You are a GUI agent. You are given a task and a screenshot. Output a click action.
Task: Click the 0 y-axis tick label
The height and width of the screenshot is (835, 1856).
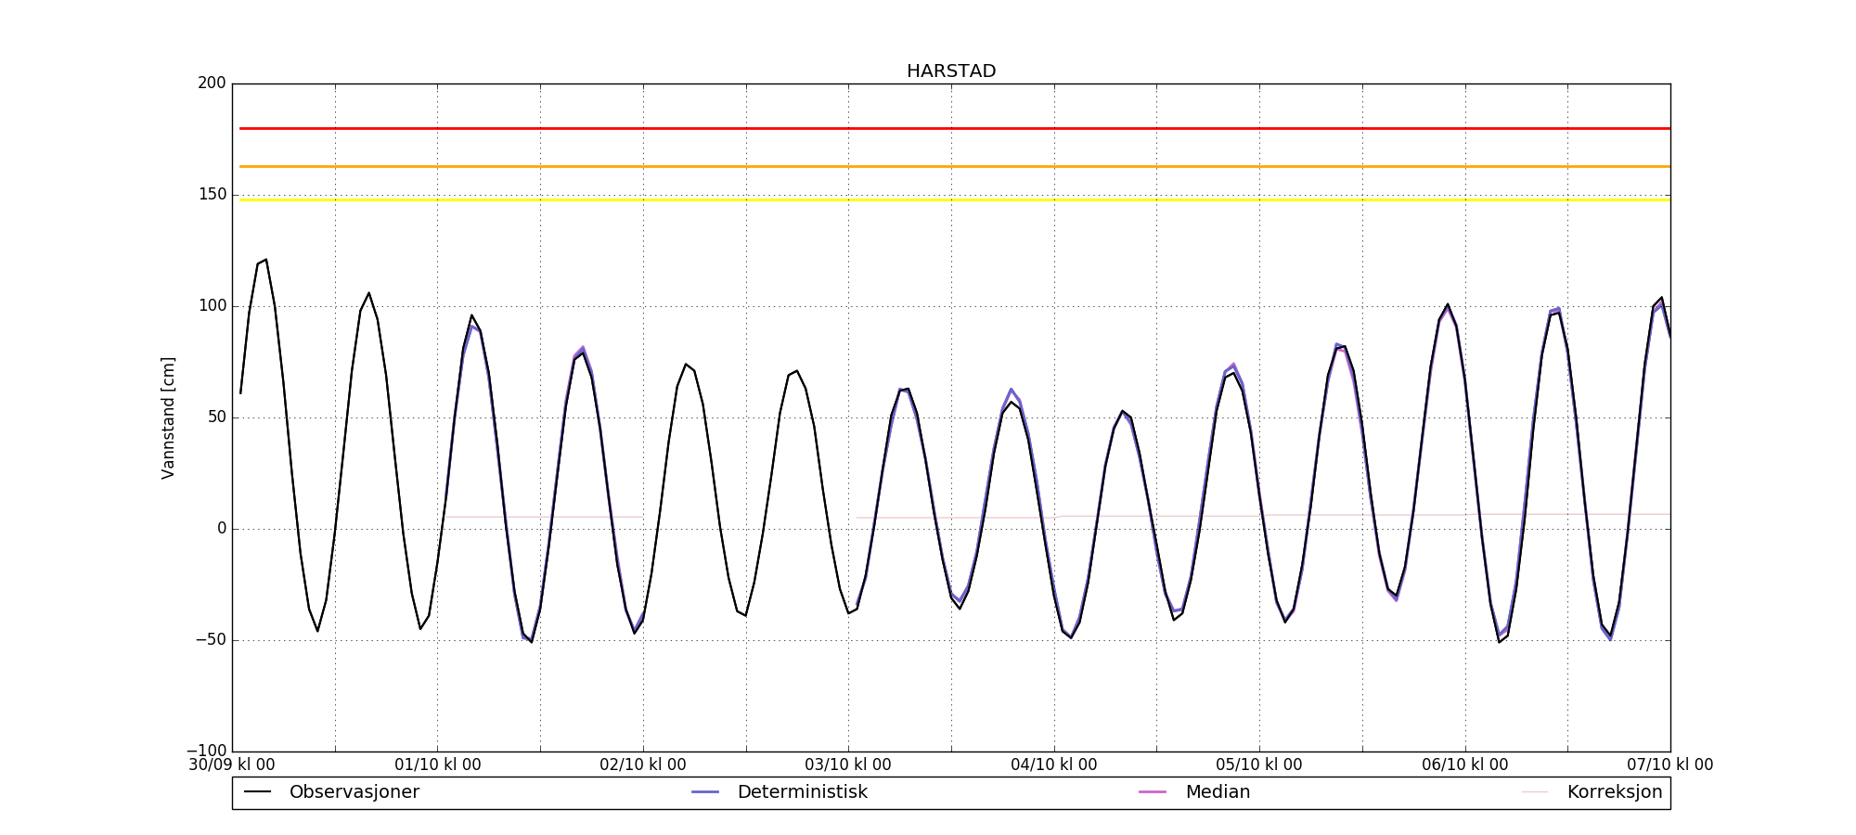pyautogui.click(x=222, y=529)
